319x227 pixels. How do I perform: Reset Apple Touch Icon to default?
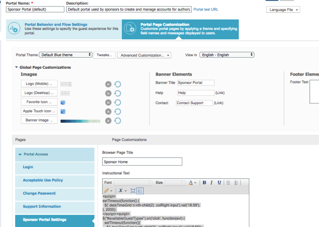click(118, 111)
